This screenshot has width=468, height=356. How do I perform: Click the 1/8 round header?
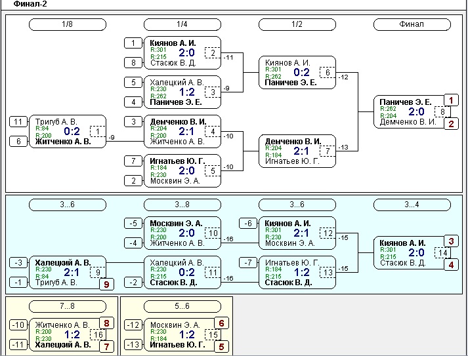[68, 24]
